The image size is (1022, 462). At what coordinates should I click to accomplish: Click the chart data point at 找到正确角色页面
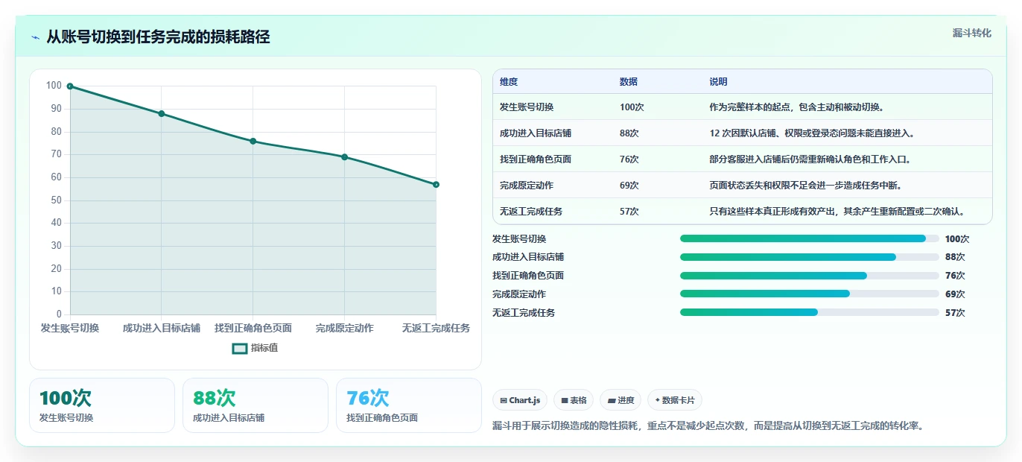253,141
